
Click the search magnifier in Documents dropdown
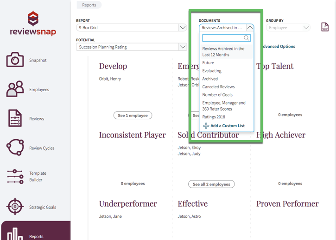click(x=247, y=38)
